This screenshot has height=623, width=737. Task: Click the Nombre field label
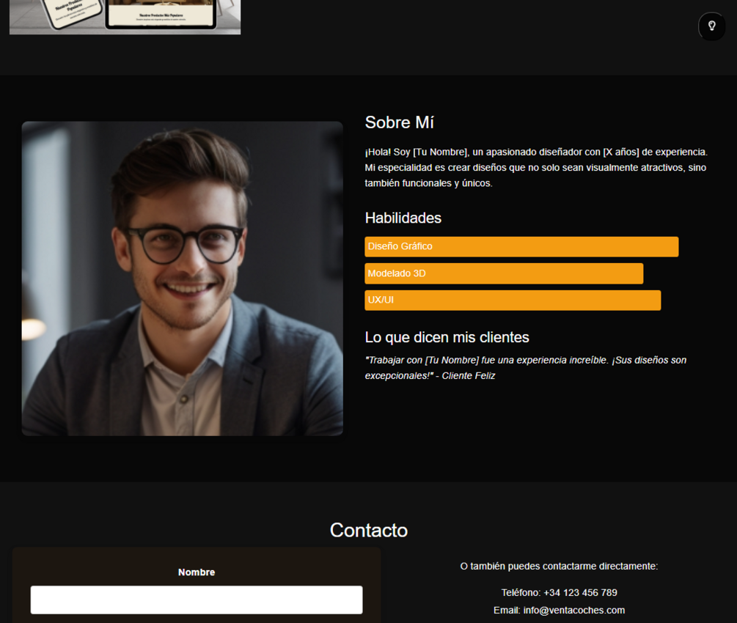point(197,572)
